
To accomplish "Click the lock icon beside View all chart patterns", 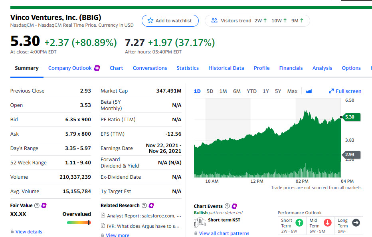I will [x=196, y=233].
